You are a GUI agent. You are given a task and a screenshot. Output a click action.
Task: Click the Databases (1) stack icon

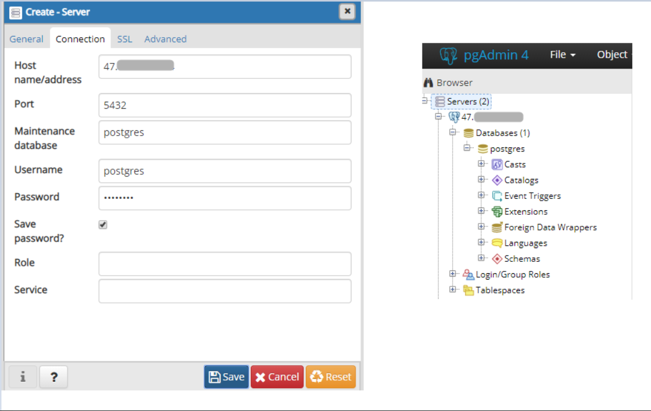click(x=468, y=133)
